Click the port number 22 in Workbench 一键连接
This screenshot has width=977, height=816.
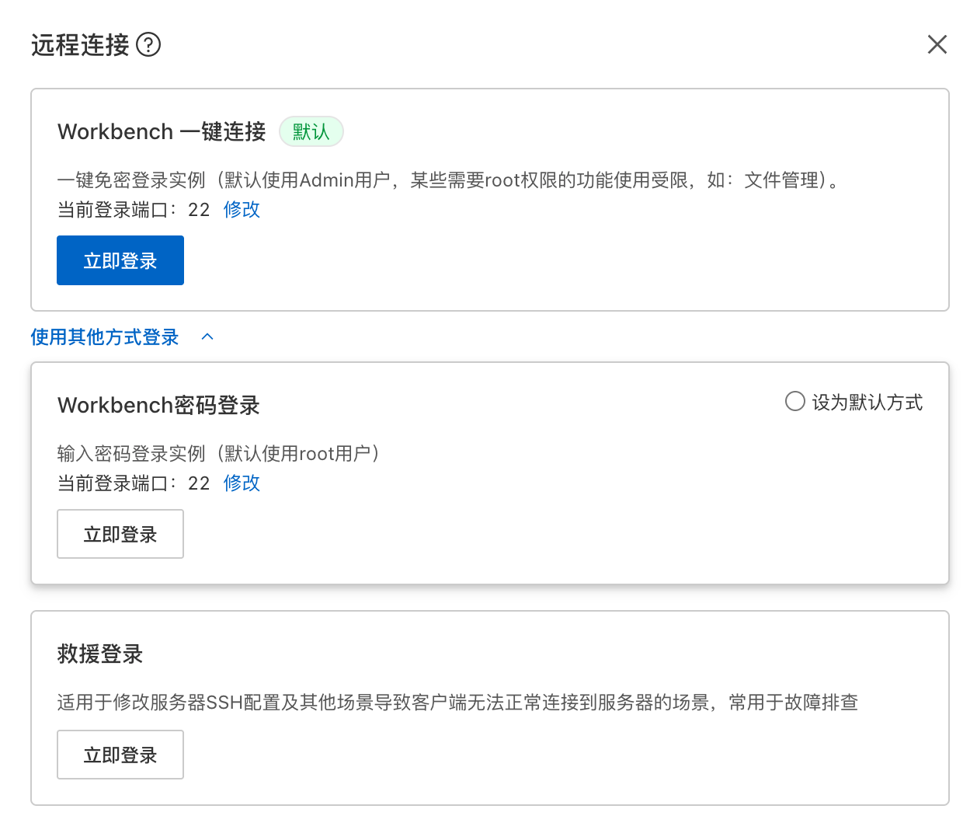pyautogui.click(x=198, y=209)
